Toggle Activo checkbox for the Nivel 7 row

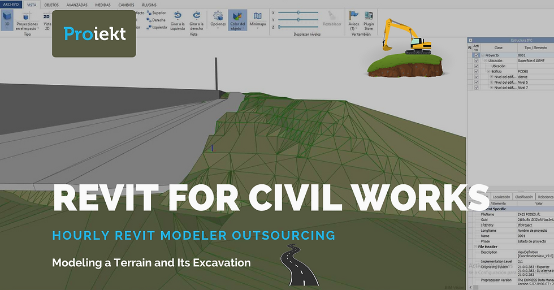476,87
